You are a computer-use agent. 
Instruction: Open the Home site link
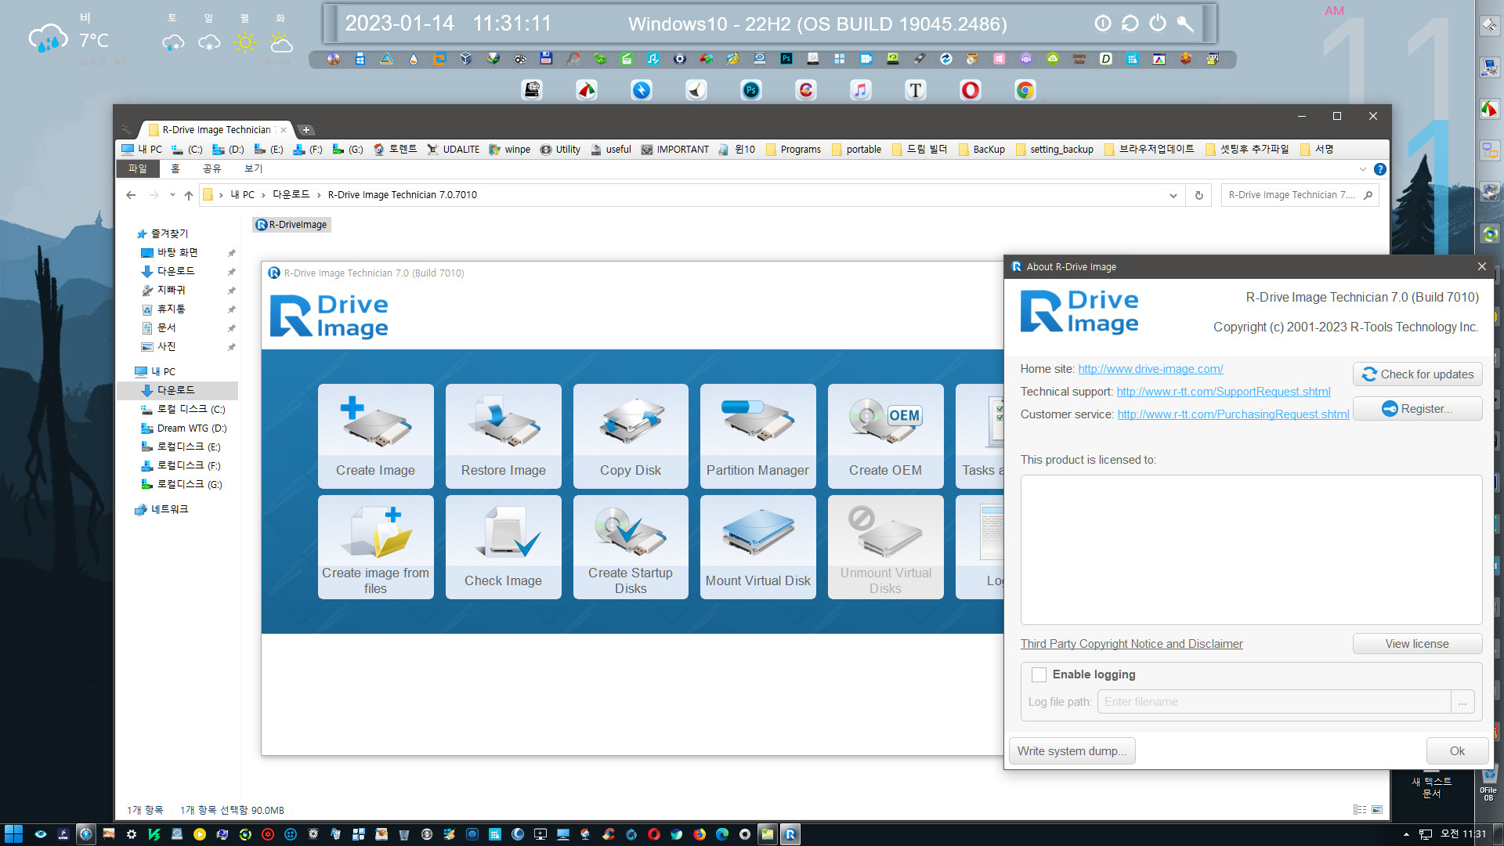[1150, 369]
